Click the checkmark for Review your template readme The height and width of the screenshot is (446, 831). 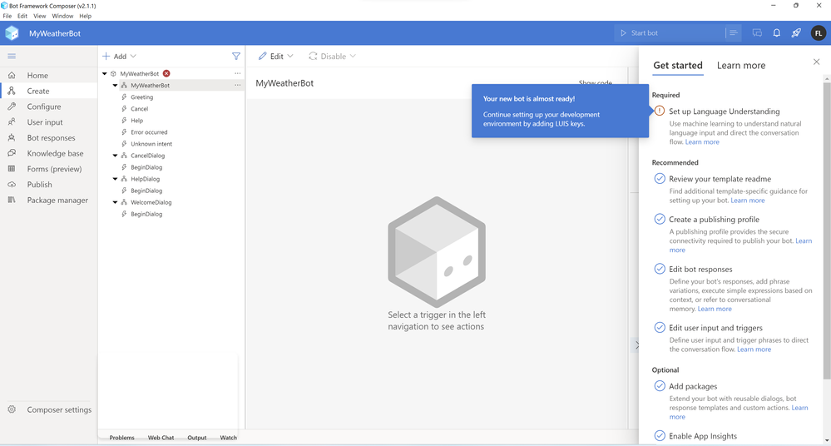click(660, 178)
